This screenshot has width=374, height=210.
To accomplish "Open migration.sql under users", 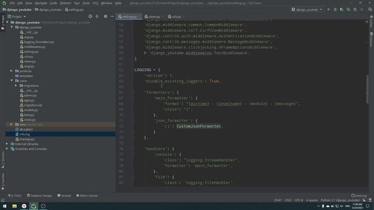I will pyautogui.click(x=33, y=105).
